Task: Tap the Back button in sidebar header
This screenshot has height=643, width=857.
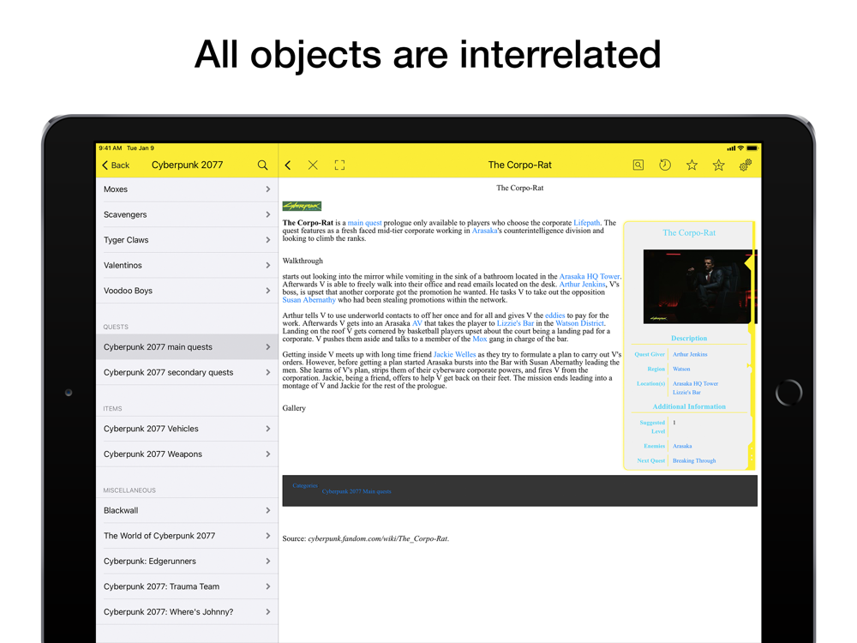Action: (x=116, y=165)
